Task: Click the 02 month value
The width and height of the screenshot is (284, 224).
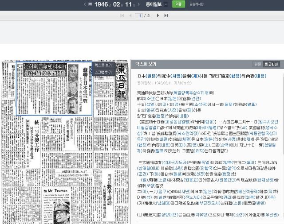Action: tap(116, 4)
